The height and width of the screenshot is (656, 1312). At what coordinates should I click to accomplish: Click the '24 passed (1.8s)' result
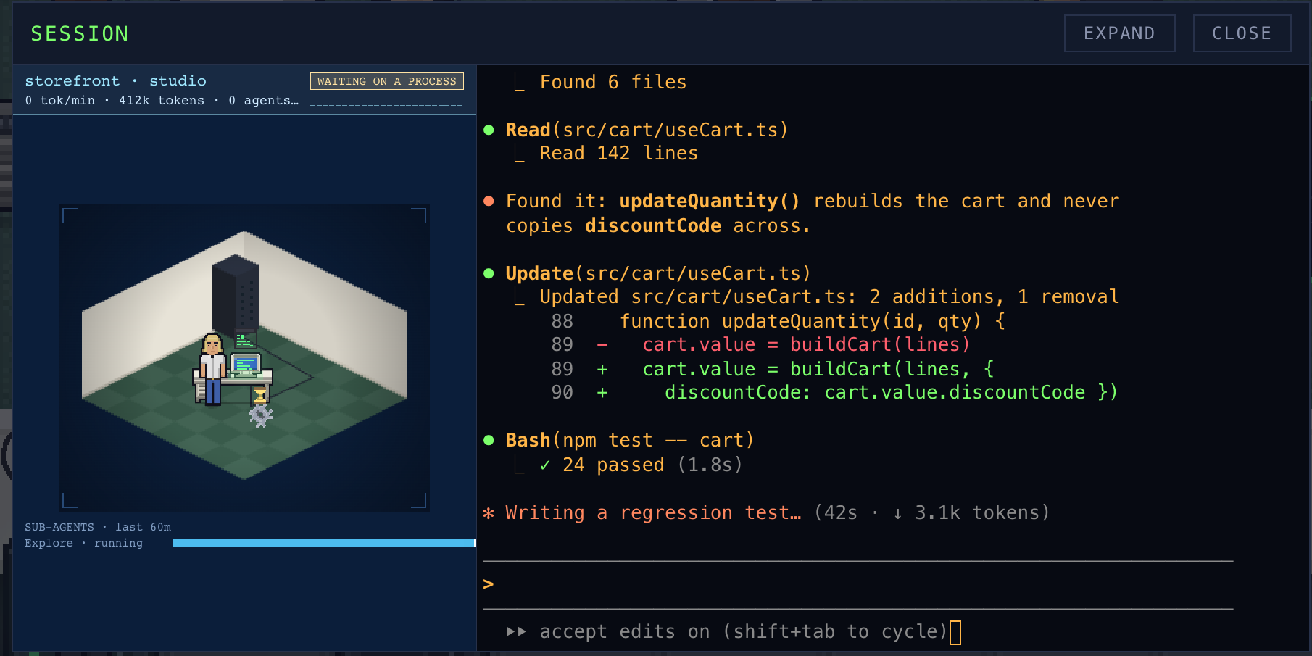pyautogui.click(x=652, y=465)
